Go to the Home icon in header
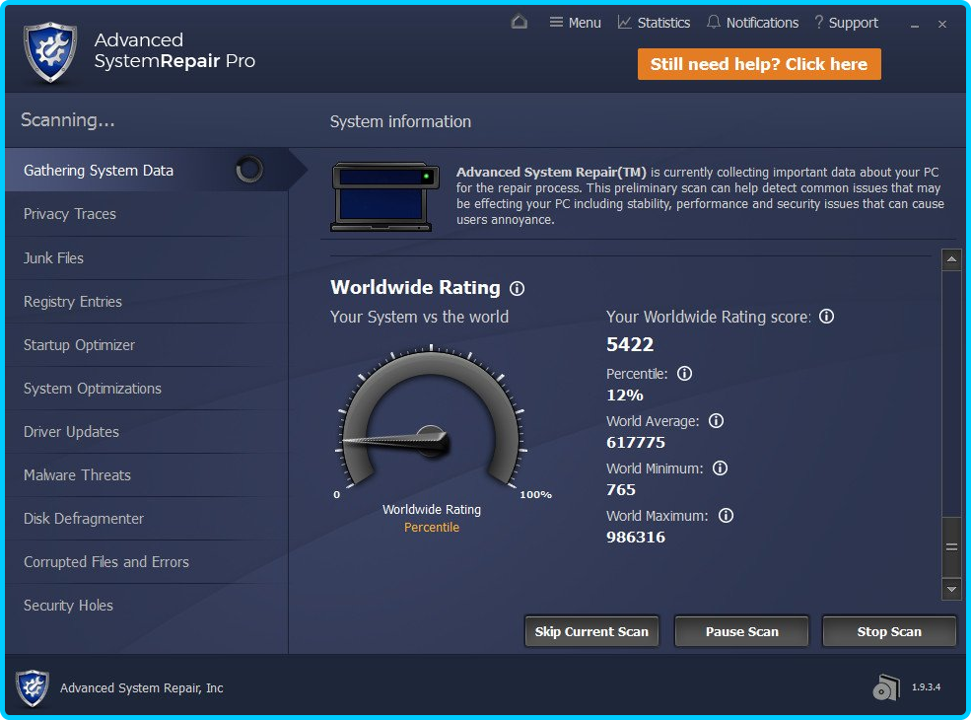Screen dimensions: 971x720 coord(519,23)
